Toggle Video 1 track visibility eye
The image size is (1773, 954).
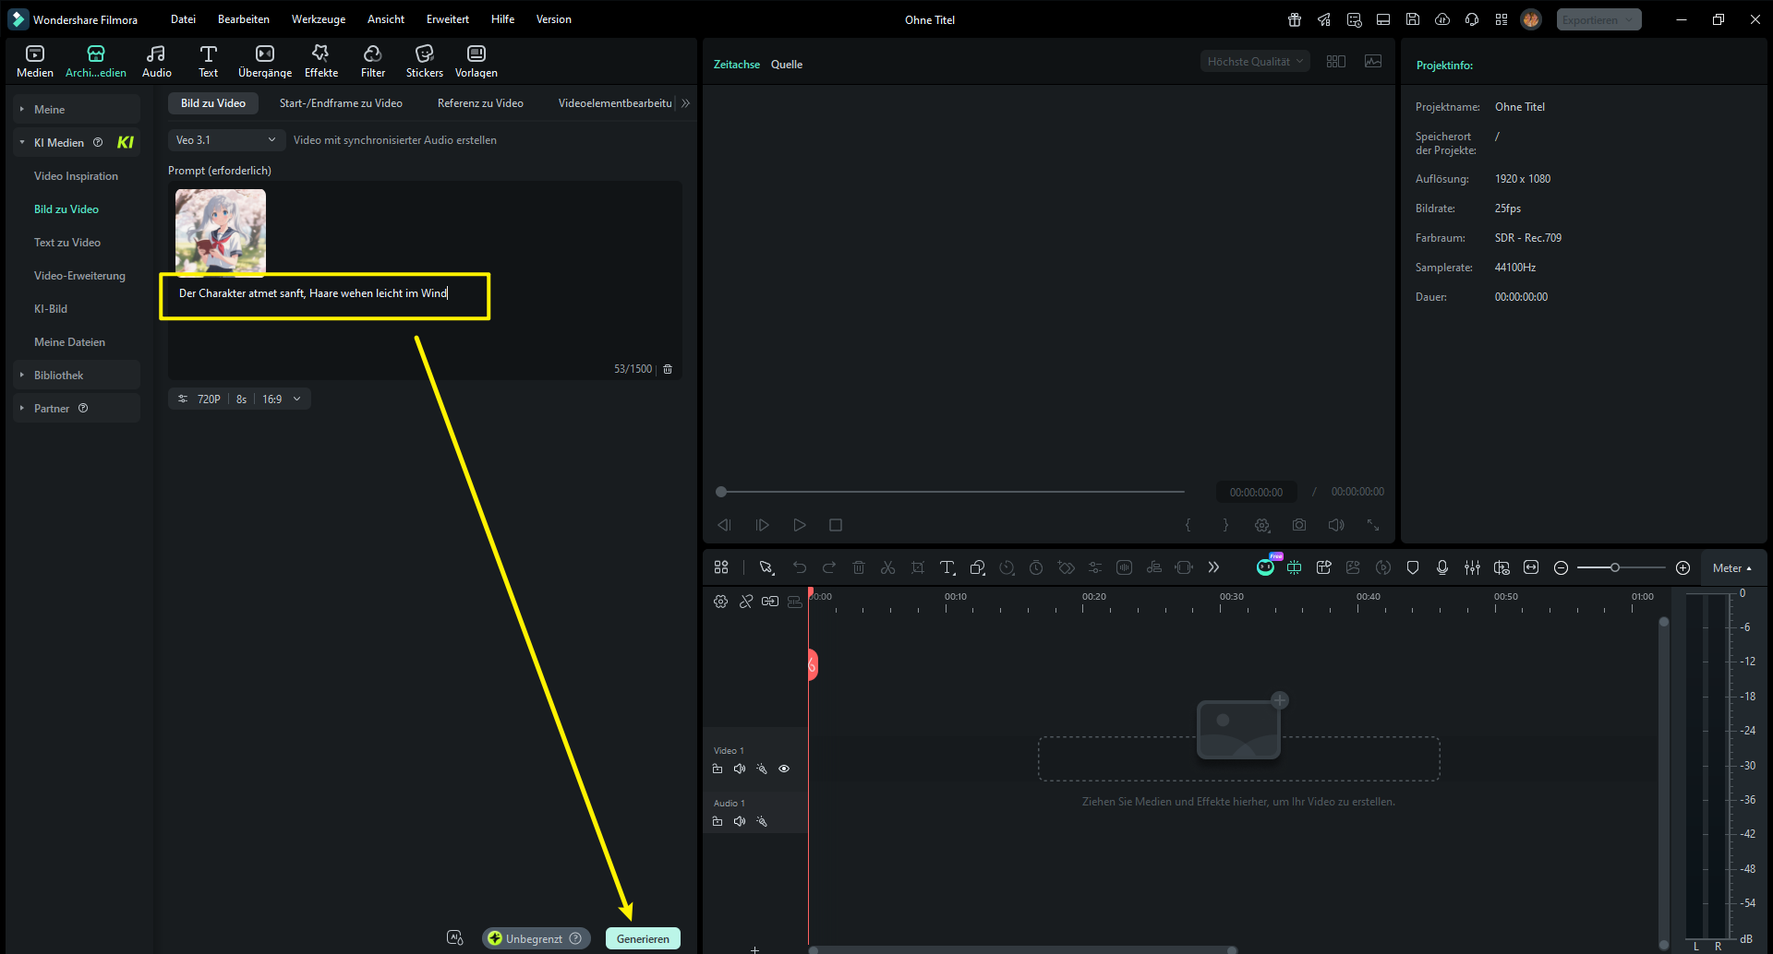[784, 769]
